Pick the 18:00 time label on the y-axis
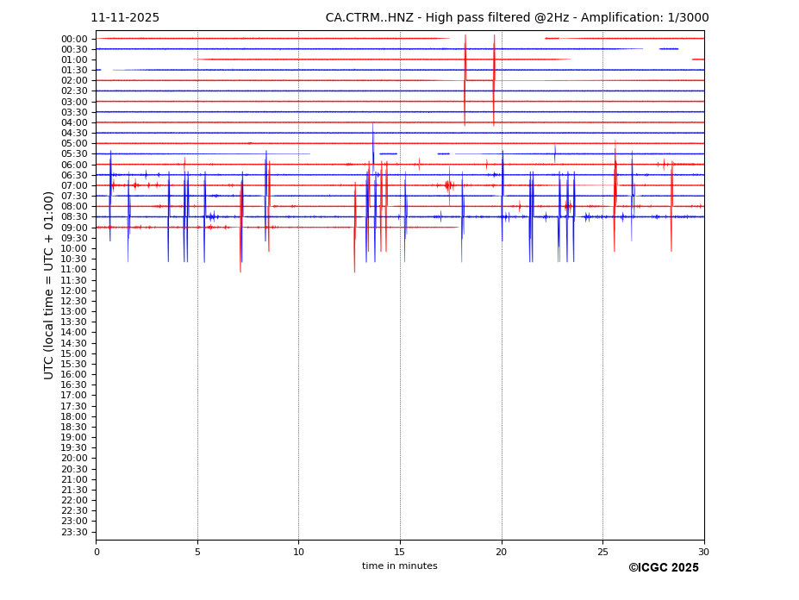Viewport: 799px width, 600px height. tap(74, 416)
